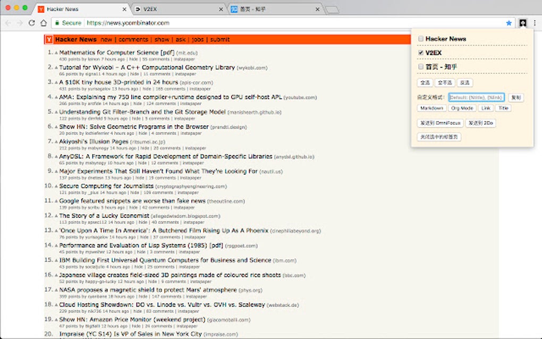This screenshot has width=542, height=339.
Task: Click the Secure padlock indicator
Action: [x=57, y=23]
